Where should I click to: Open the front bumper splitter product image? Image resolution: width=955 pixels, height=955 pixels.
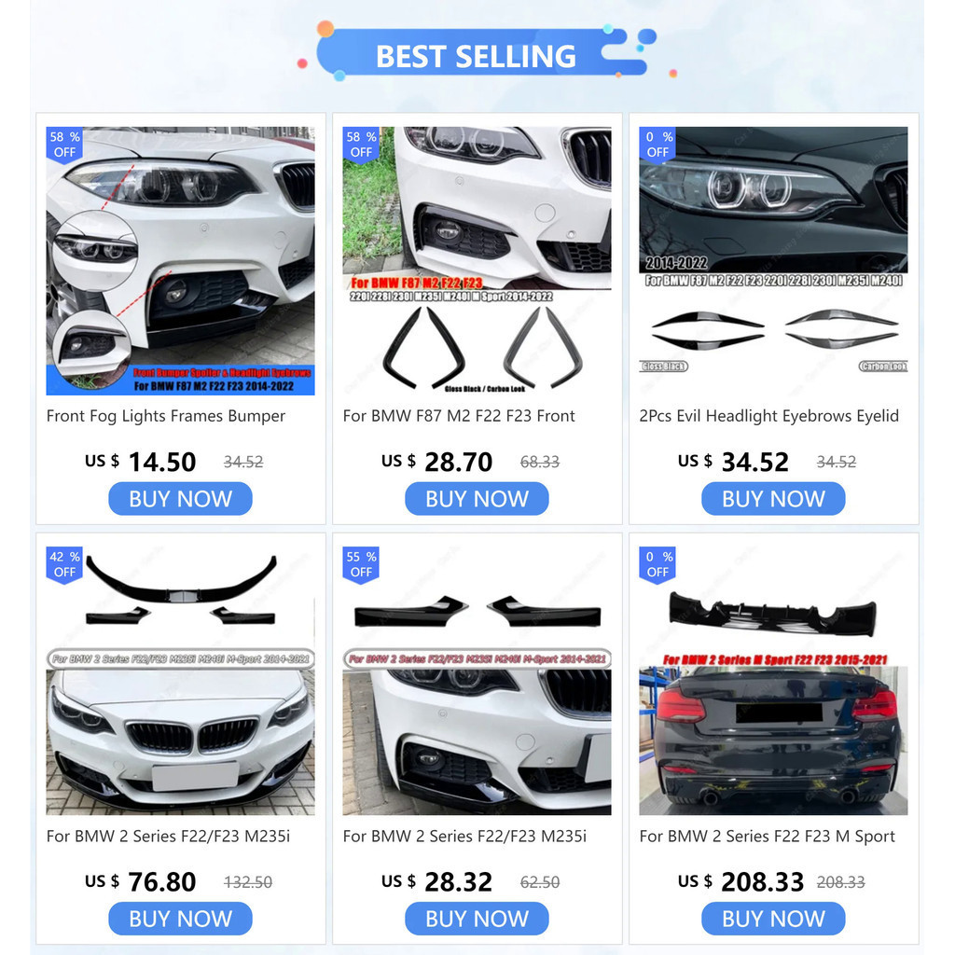coord(477,681)
